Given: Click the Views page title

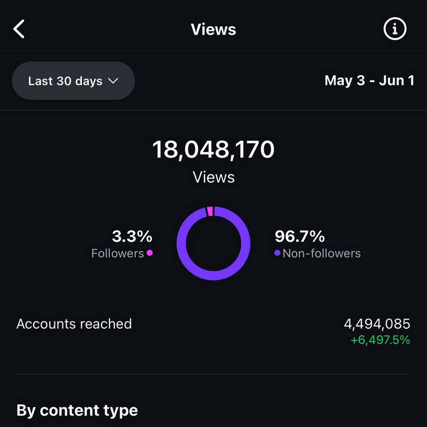Looking at the screenshot, I should pos(213,29).
